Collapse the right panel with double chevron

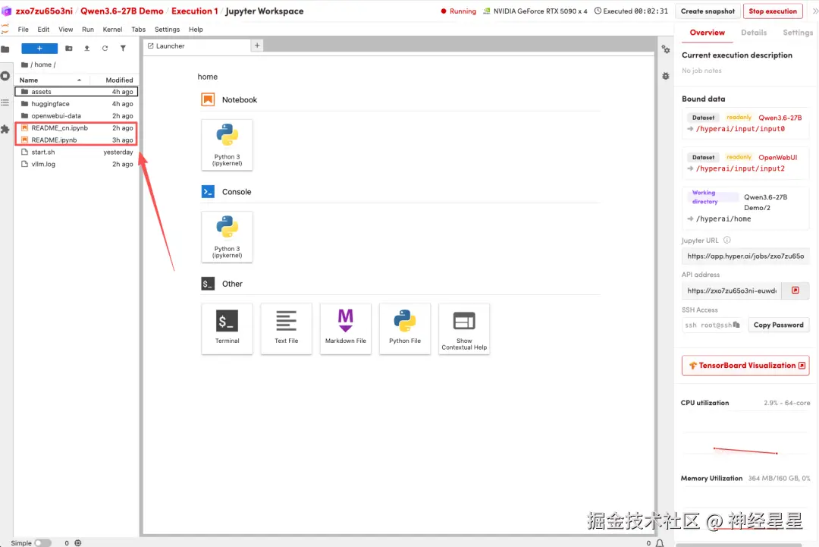point(815,11)
